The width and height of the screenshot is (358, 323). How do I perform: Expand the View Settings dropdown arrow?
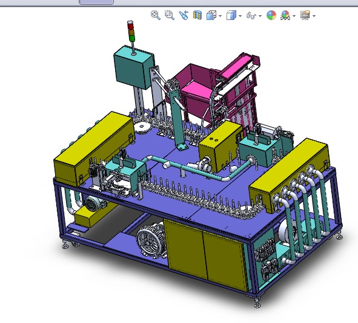click(314, 16)
